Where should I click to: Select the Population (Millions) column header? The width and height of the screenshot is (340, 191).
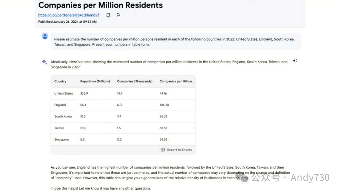(x=95, y=81)
